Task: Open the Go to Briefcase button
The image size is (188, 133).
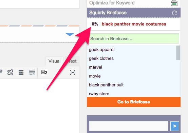Action: 134,102
